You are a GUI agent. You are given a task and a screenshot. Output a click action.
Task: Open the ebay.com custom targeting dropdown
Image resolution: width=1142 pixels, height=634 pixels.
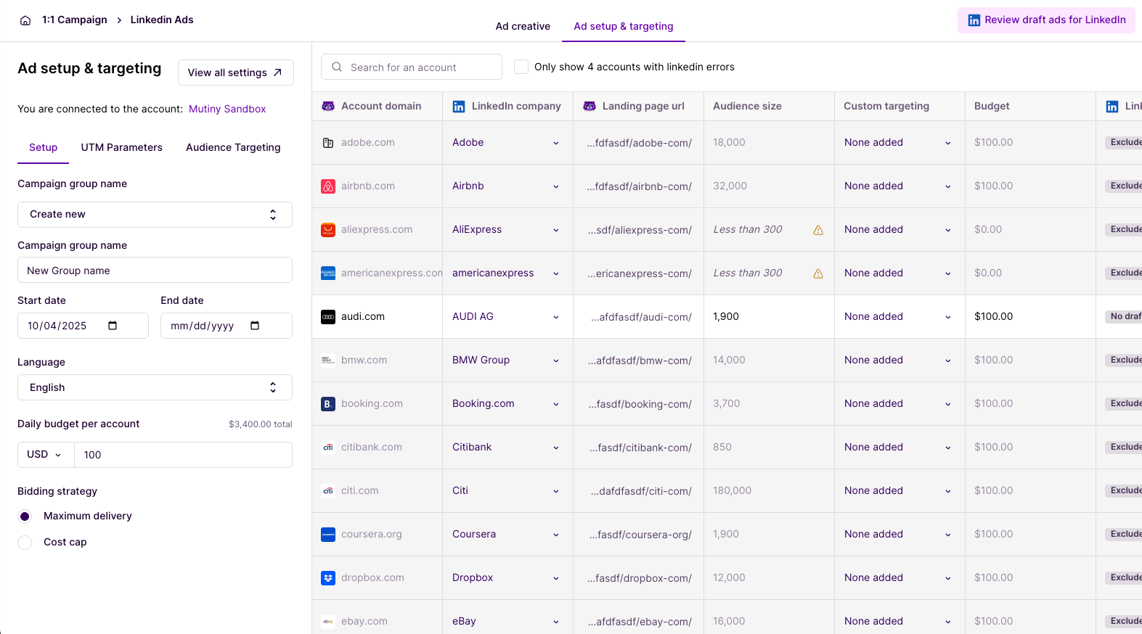(x=948, y=622)
